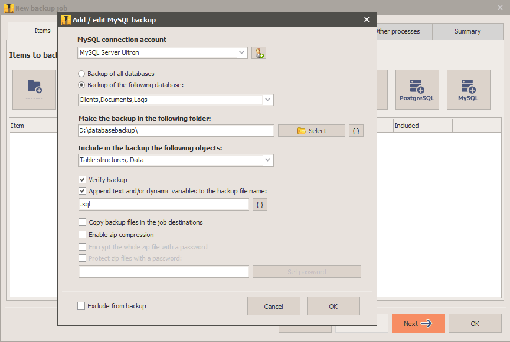The width and height of the screenshot is (510, 342).
Task: Check 'Copy backup files in the job destinations'
Action: [x=83, y=222]
